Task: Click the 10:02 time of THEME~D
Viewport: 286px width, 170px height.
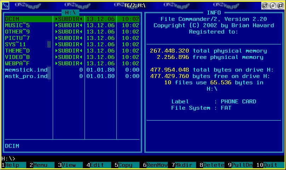Action: [x=131, y=51]
